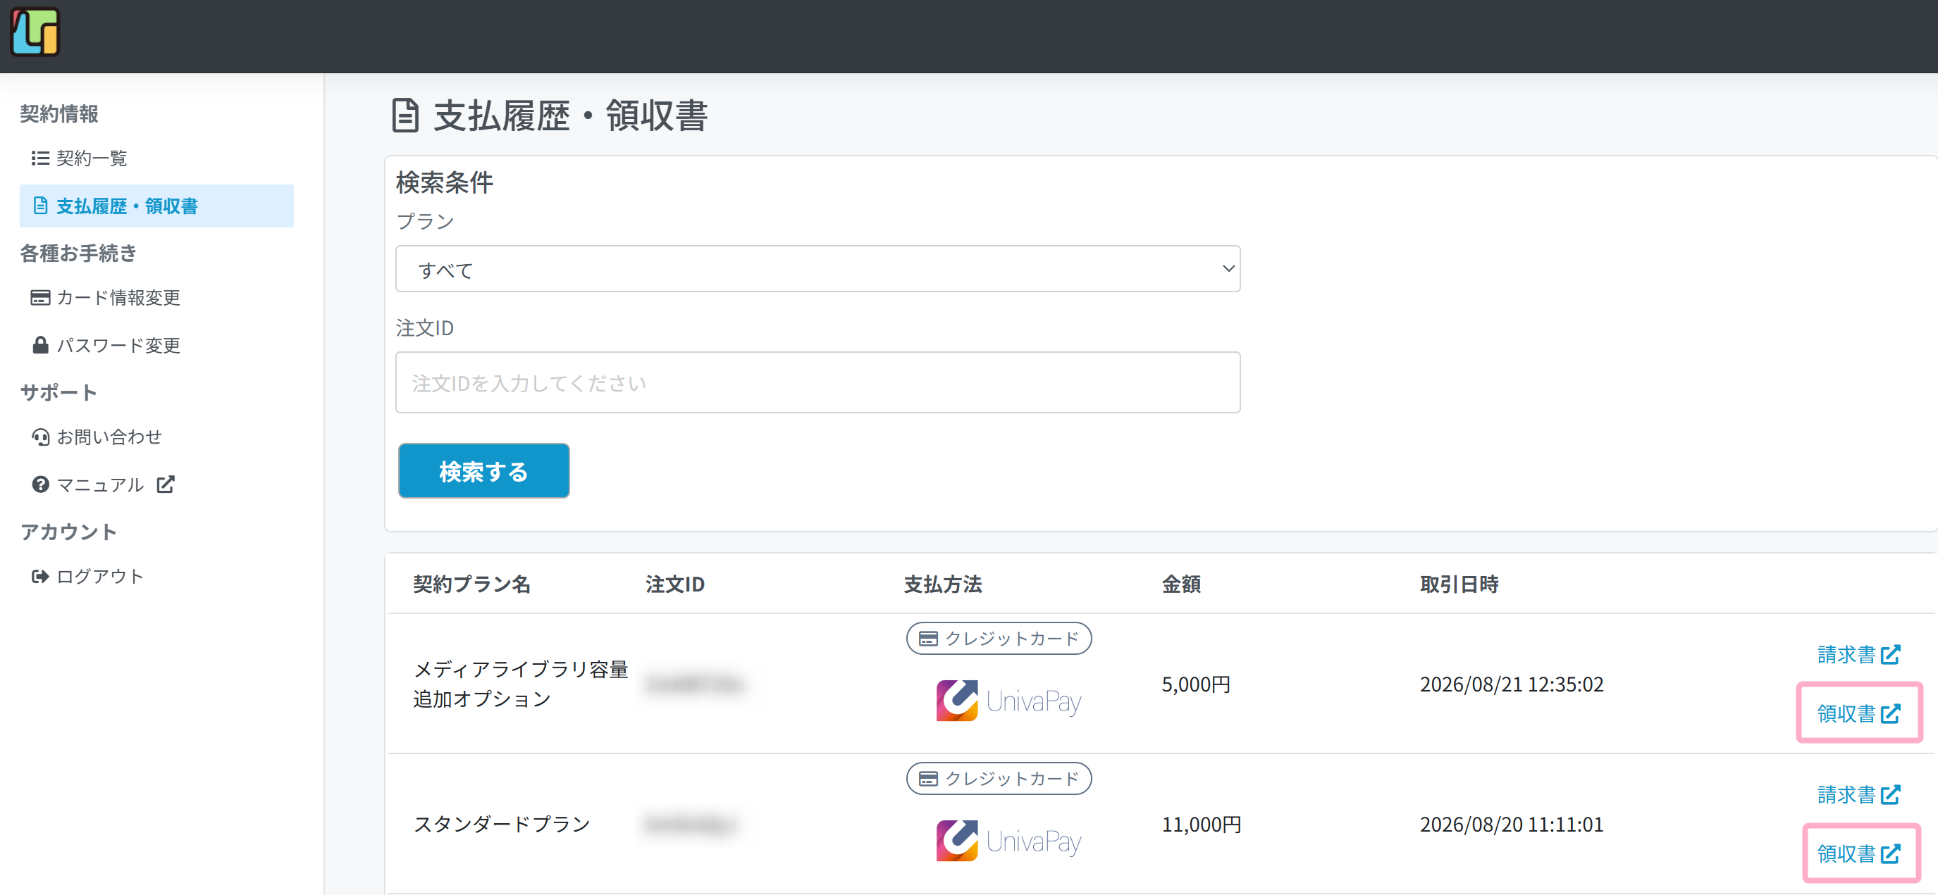This screenshot has width=1938, height=895.
Task: Click the lock icon for パスワード変更
Action: (40, 345)
